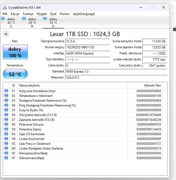
Task: Click the Nazwa atrybutu column header
Action: click(x=73, y=85)
